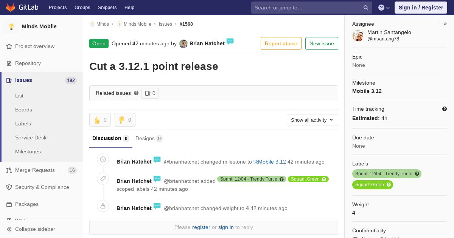Click the register link
454x238 pixels.
[201, 227]
